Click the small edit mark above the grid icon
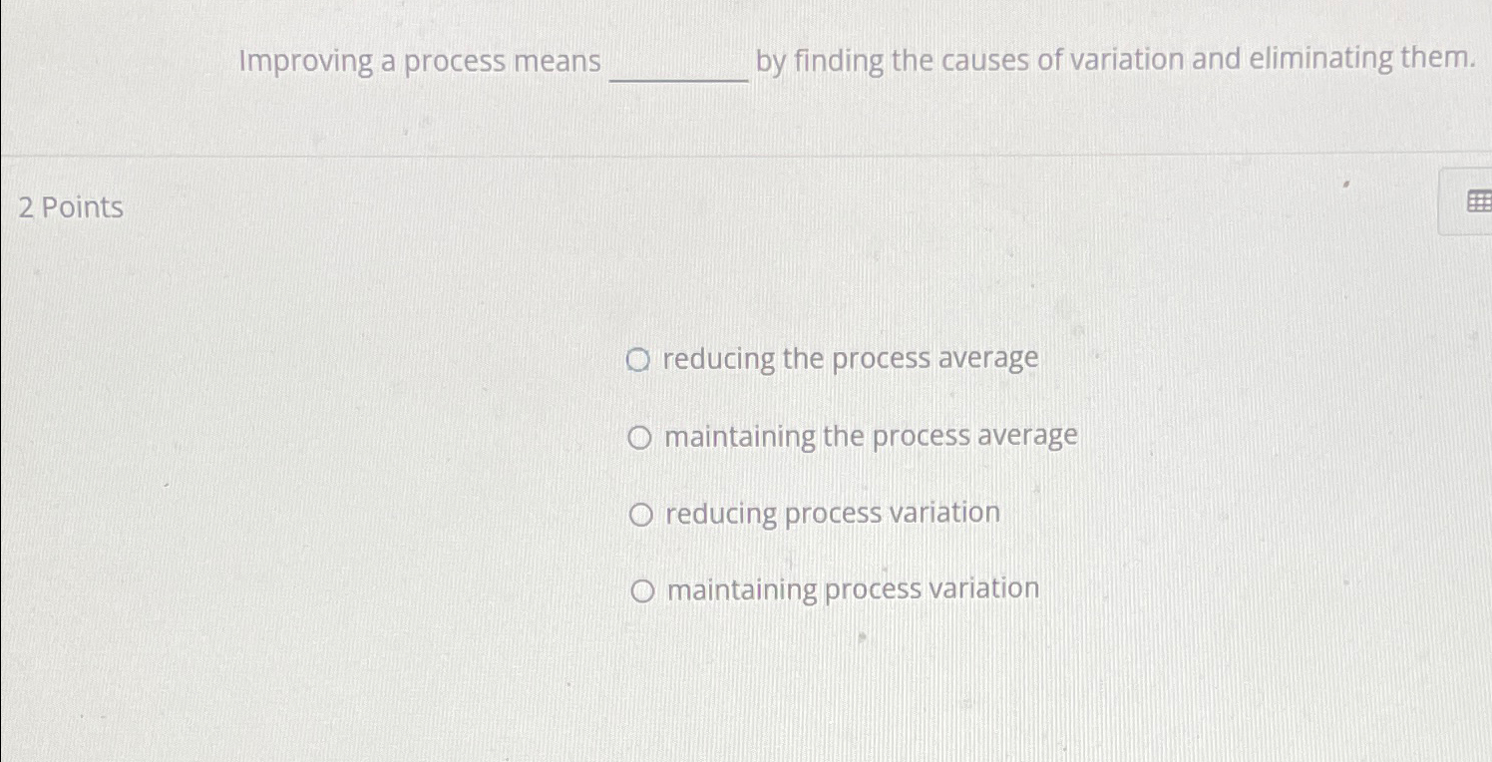This screenshot has width=1492, height=762. [1346, 185]
